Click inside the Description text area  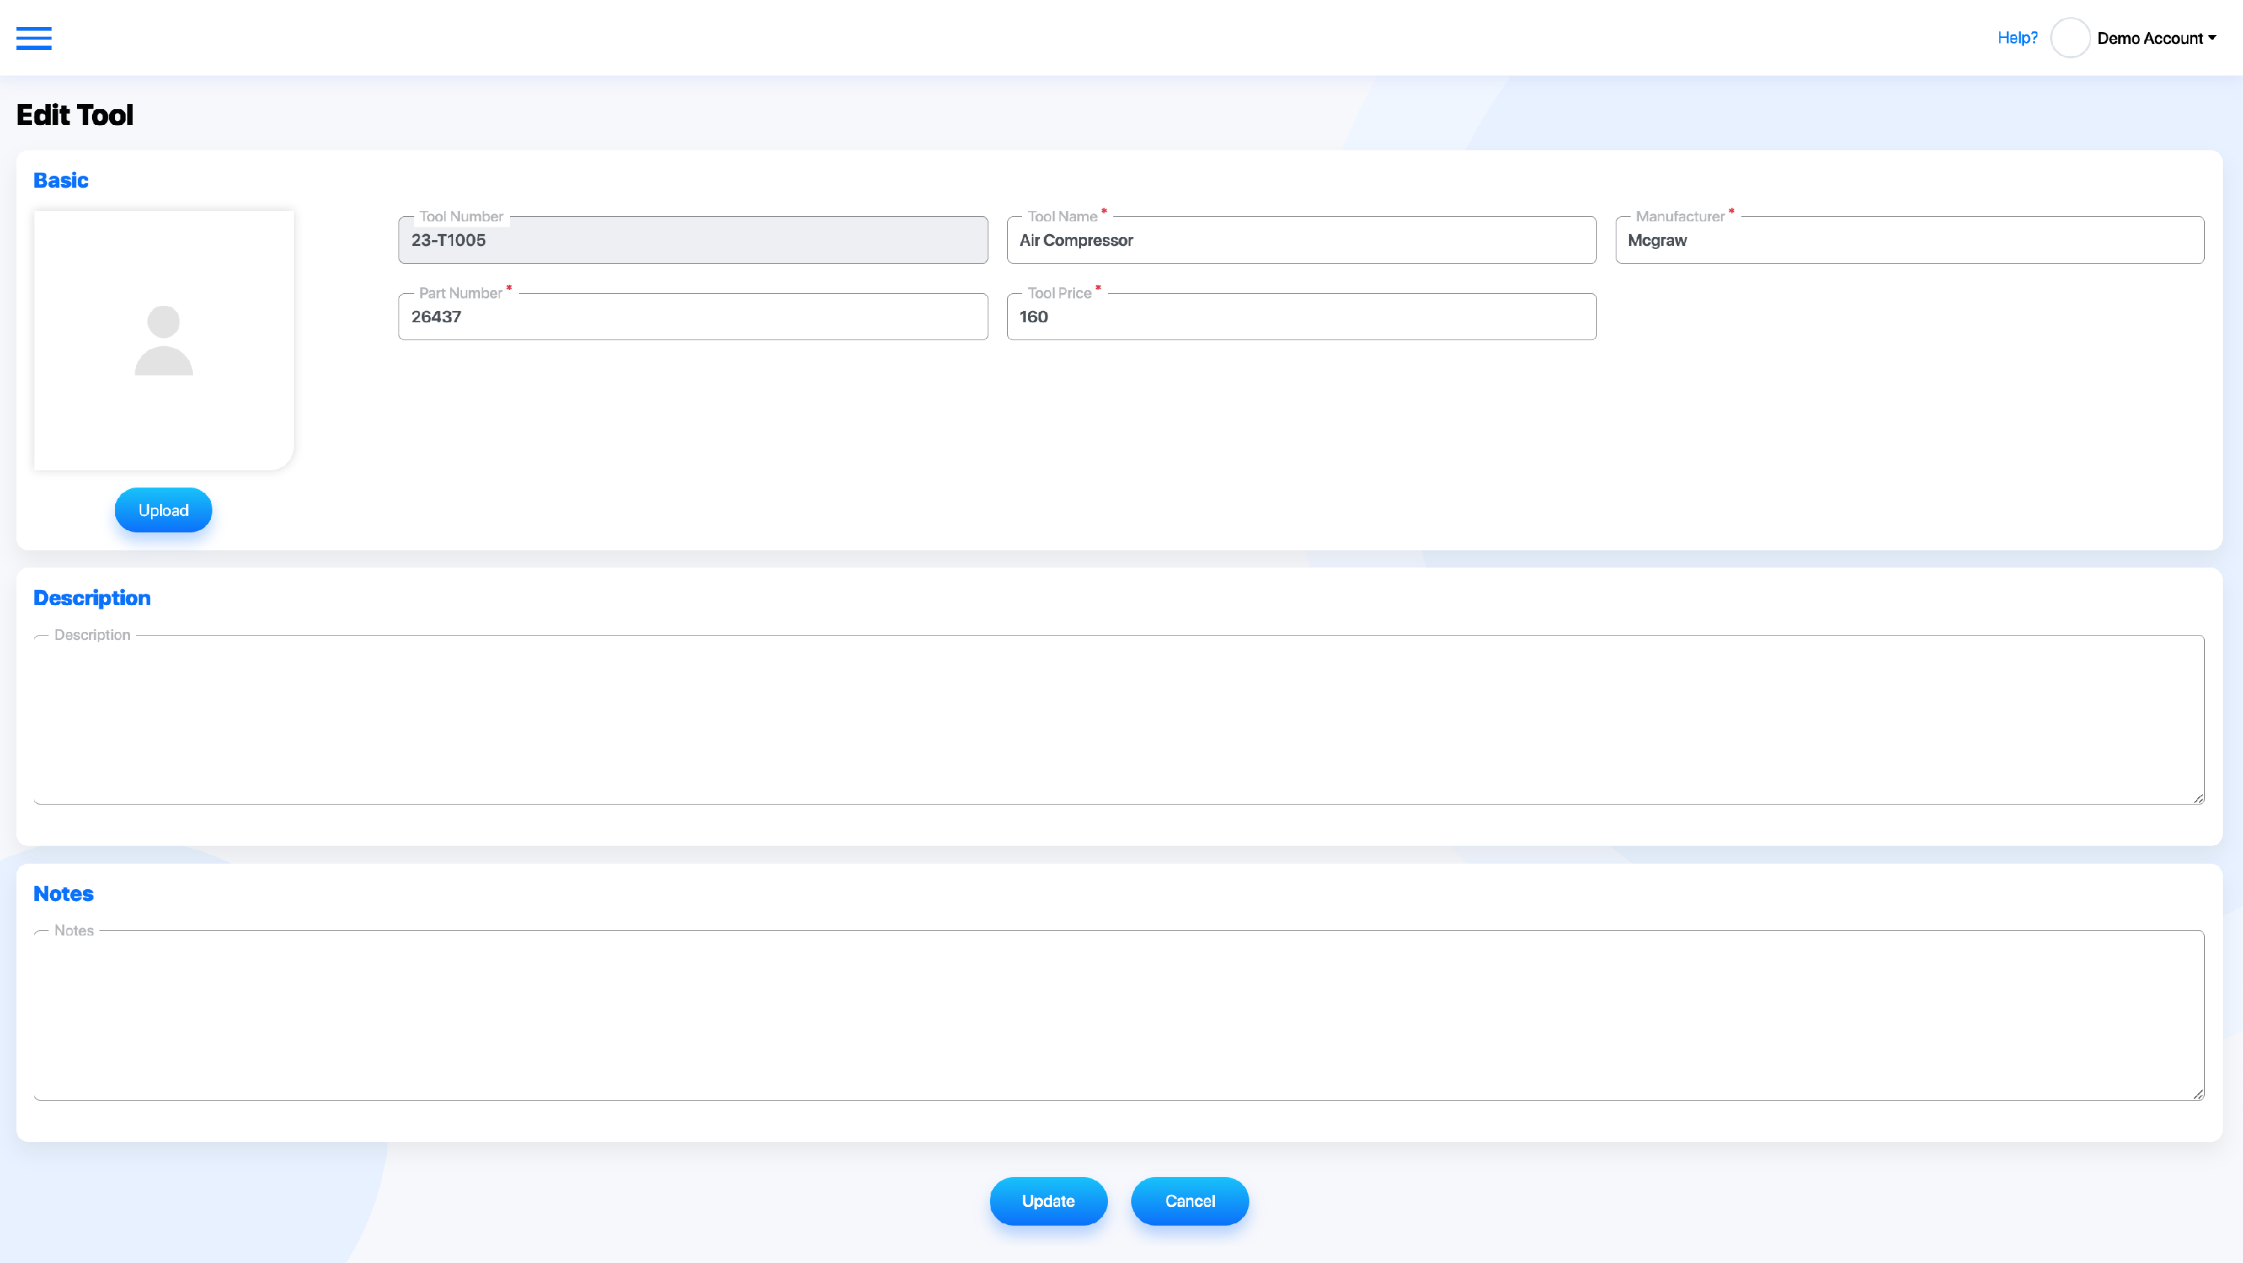pyautogui.click(x=1119, y=719)
